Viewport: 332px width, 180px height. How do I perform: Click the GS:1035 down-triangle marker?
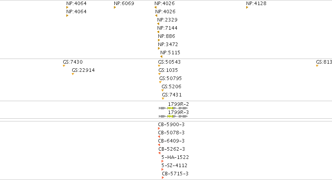coord(160,74)
